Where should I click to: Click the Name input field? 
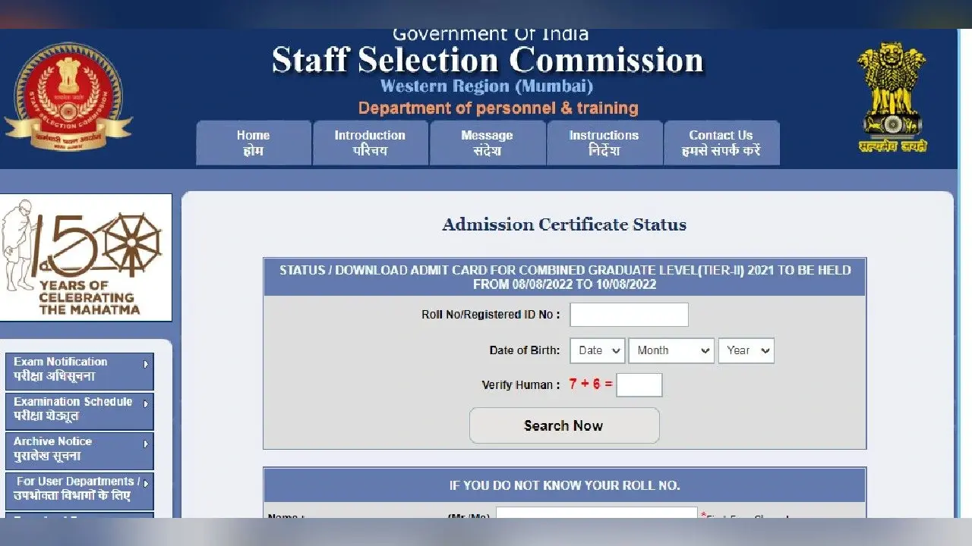(597, 513)
